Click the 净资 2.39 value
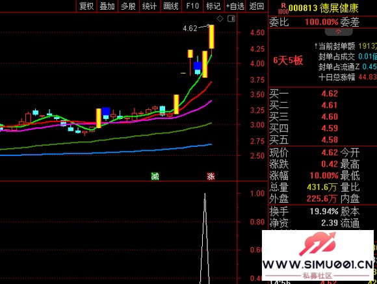The width and height of the screenshot is (377, 284). (x=330, y=223)
